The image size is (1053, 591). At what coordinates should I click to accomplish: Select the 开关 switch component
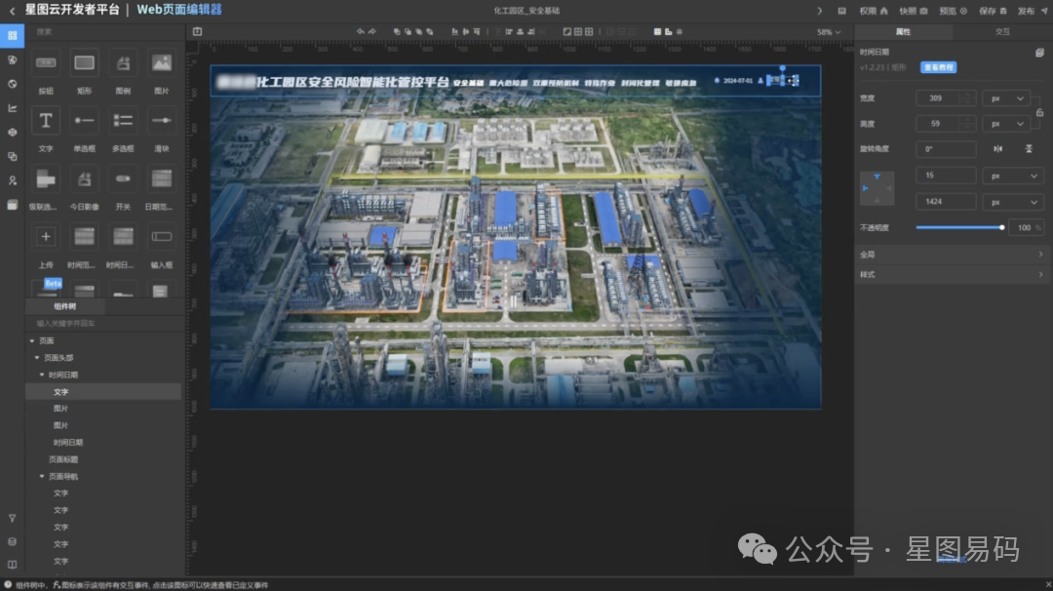(123, 179)
